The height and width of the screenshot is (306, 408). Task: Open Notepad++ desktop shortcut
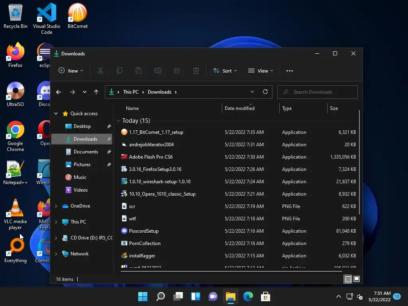[16, 172]
